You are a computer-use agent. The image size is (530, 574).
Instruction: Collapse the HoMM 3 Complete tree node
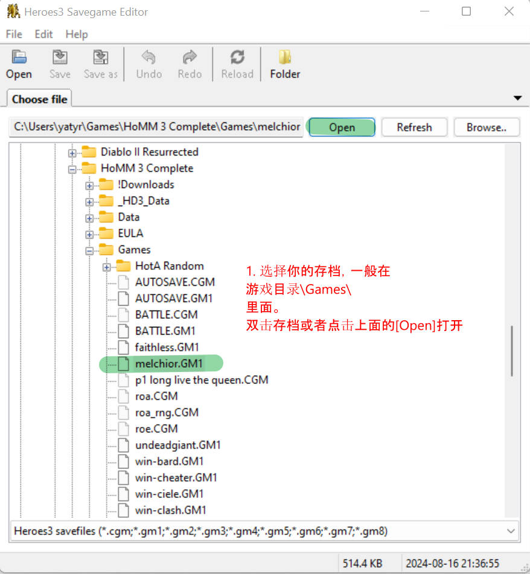coord(72,169)
